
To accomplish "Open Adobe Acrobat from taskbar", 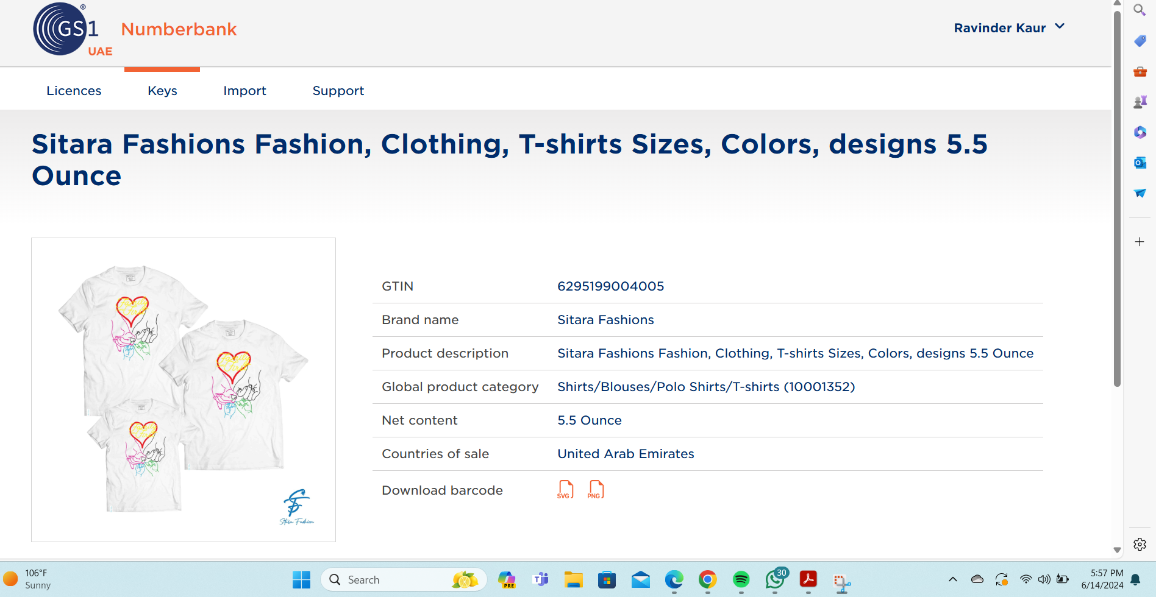I will pos(808,579).
